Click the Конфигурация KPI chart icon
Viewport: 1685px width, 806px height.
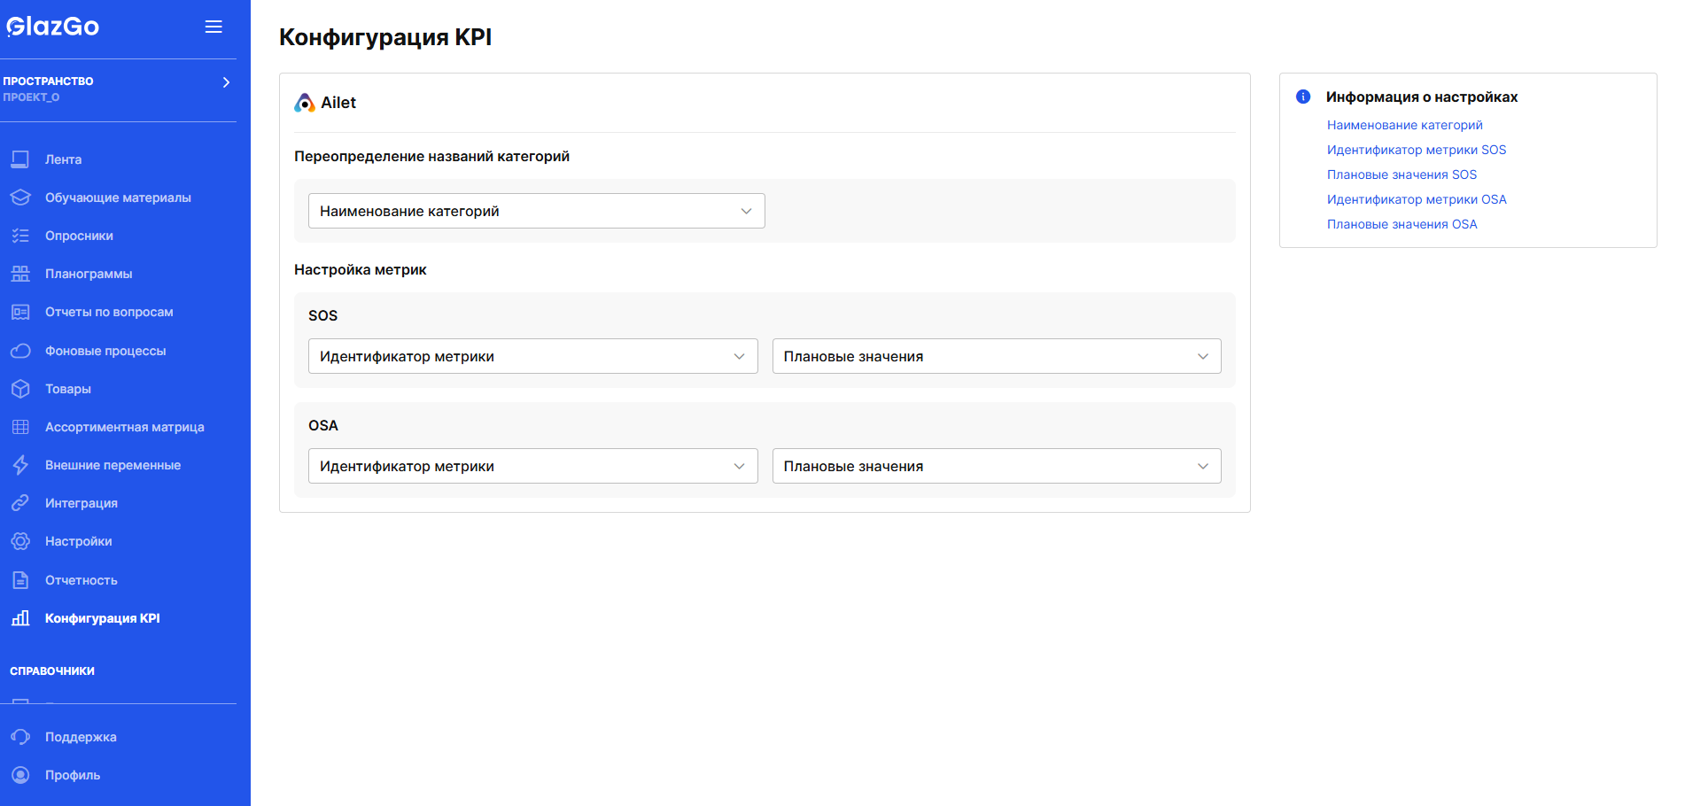click(20, 618)
